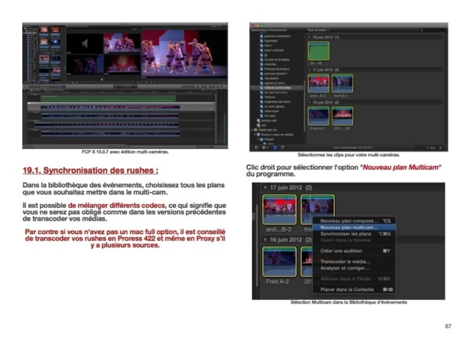Select 'Nouveau plan multicam...' in context menu

click(x=354, y=228)
